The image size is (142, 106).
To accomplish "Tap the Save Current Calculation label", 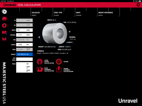I will [49, 69].
